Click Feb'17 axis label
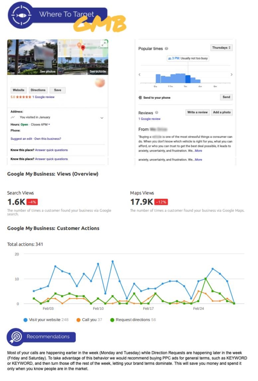This screenshot has width=258, height=381. [148, 308]
